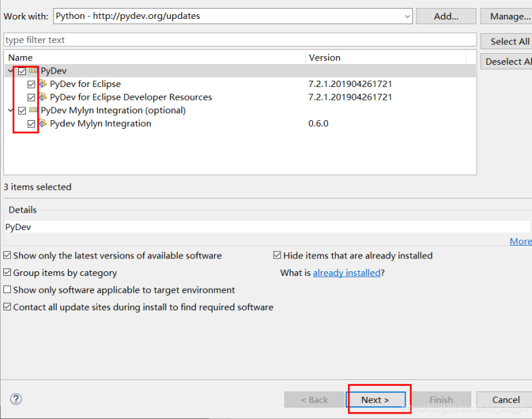Screen dimensions: 532x419
Task: Collapse the PyDev category tree node
Action: point(11,71)
